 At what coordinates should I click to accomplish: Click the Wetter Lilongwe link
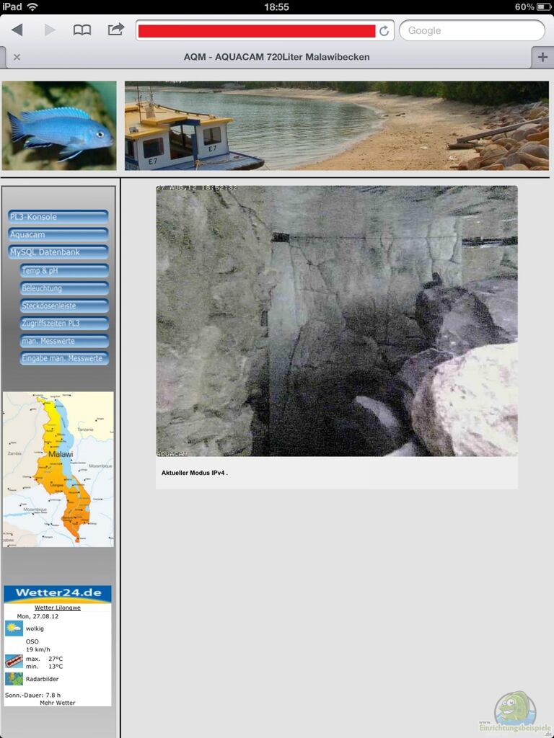click(x=58, y=608)
